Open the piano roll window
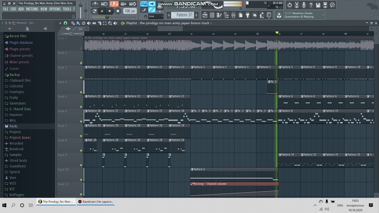The width and height of the screenshot is (379, 213). [219, 15]
